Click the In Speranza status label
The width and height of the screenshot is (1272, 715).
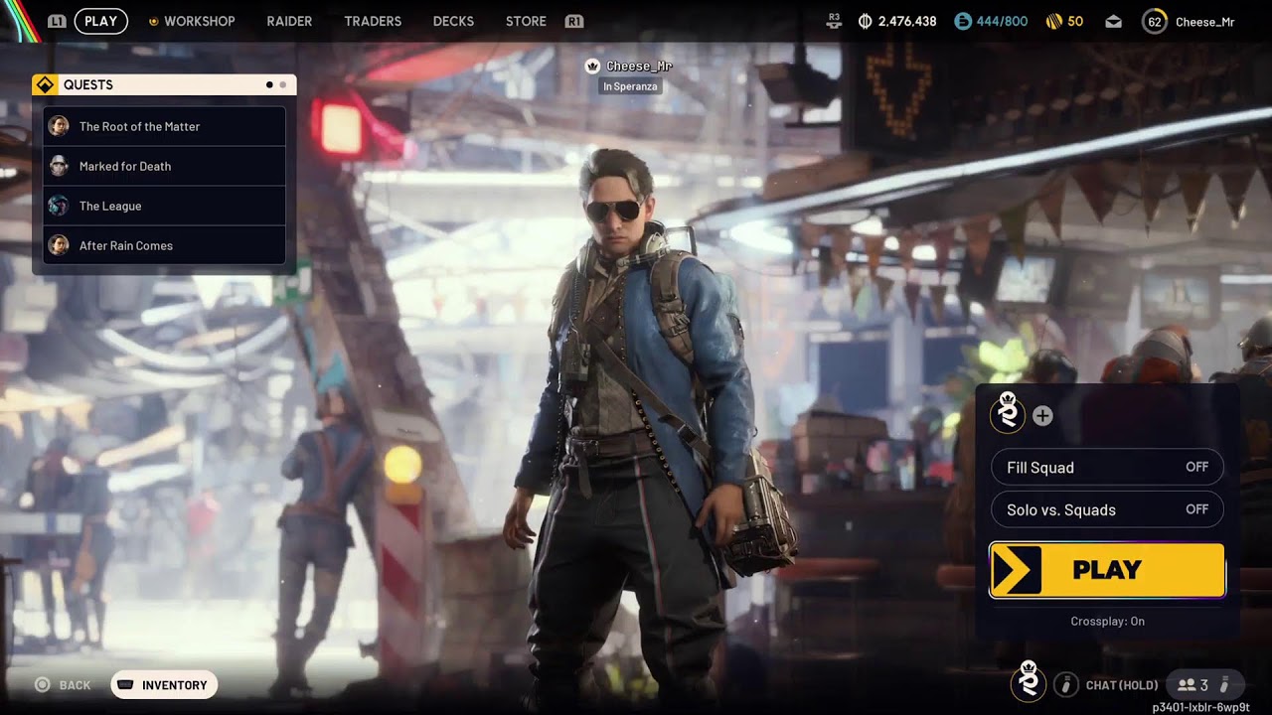coord(630,86)
